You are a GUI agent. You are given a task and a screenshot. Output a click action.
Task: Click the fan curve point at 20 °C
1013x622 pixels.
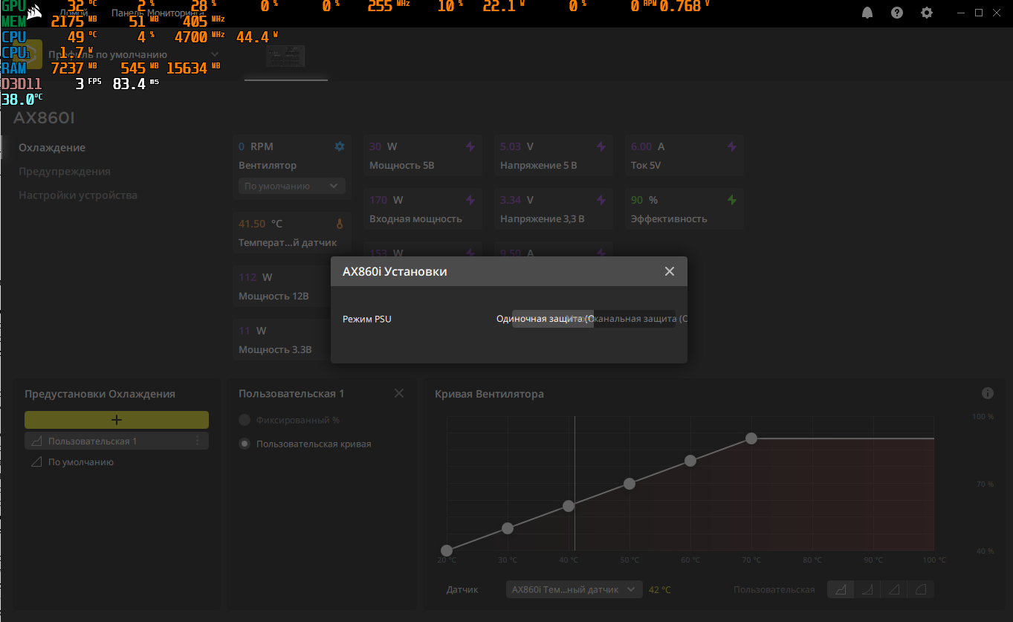tap(447, 551)
